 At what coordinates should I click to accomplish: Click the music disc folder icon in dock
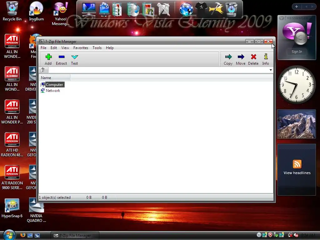click(x=133, y=9)
